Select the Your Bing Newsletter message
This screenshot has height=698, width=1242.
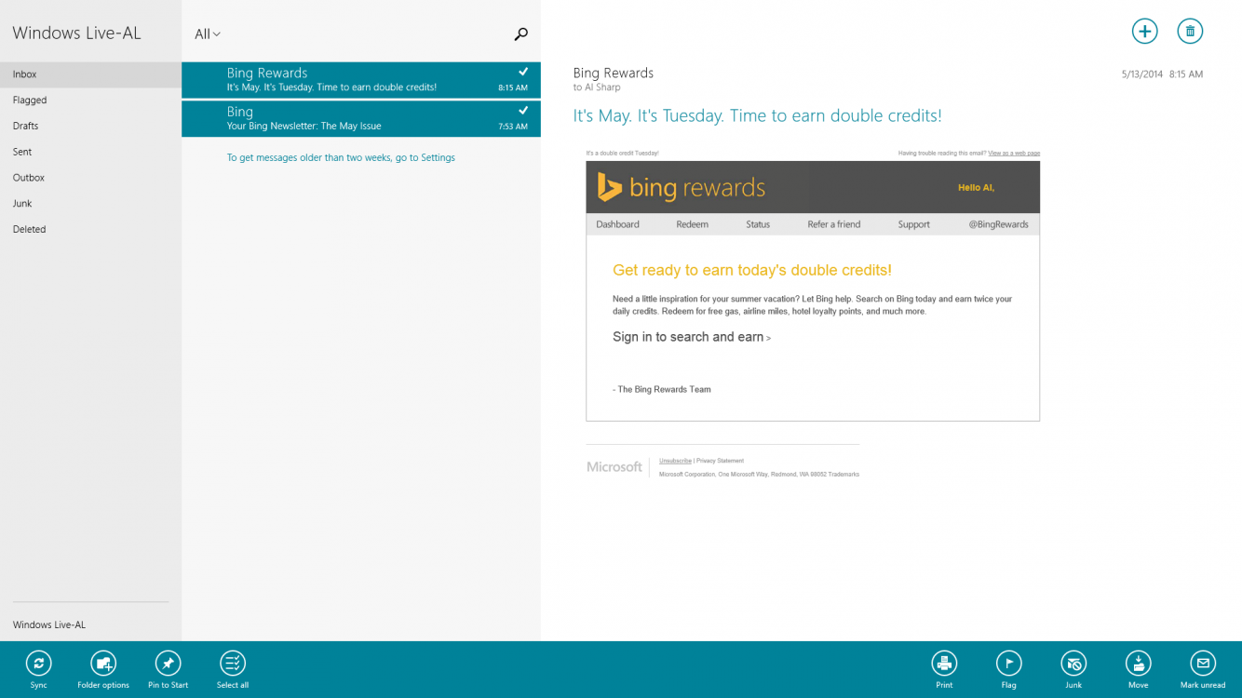(361, 118)
